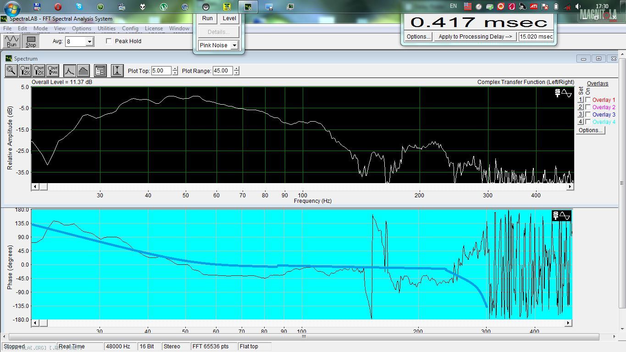626x352 pixels.
Task: Click the active SpectraLAB taskbar button
Action: [248, 7]
